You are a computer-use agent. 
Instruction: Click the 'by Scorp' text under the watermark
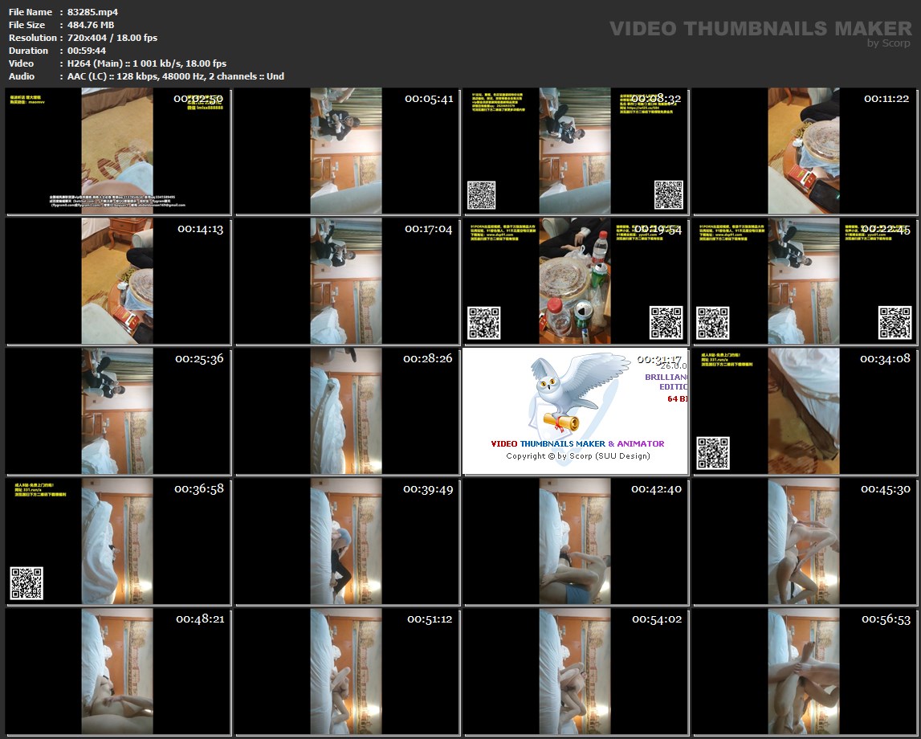[889, 43]
